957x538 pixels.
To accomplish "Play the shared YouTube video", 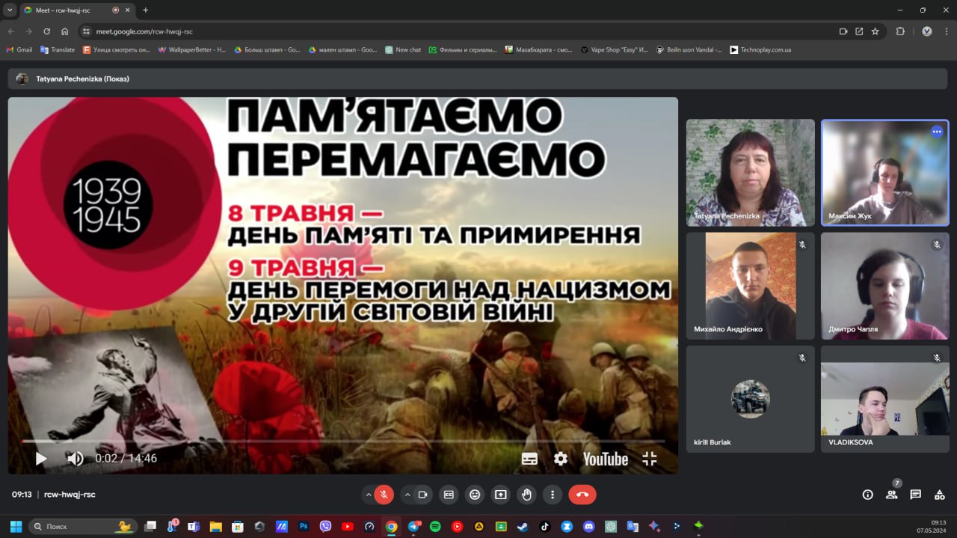I will [x=41, y=459].
